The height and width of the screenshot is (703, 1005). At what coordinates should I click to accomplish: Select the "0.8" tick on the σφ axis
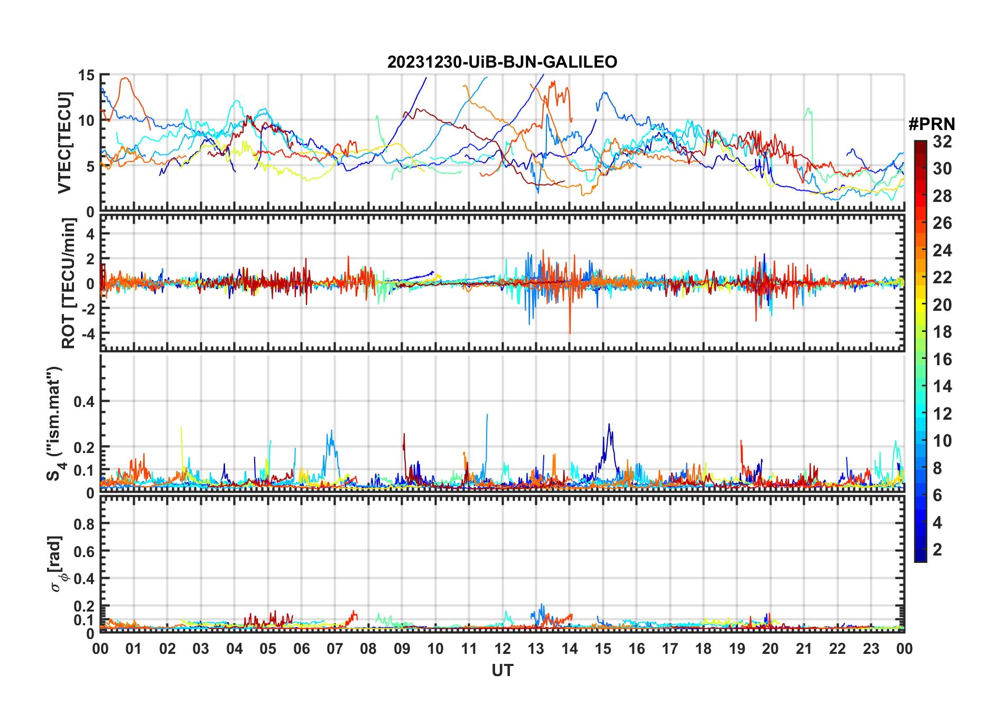click(84, 524)
